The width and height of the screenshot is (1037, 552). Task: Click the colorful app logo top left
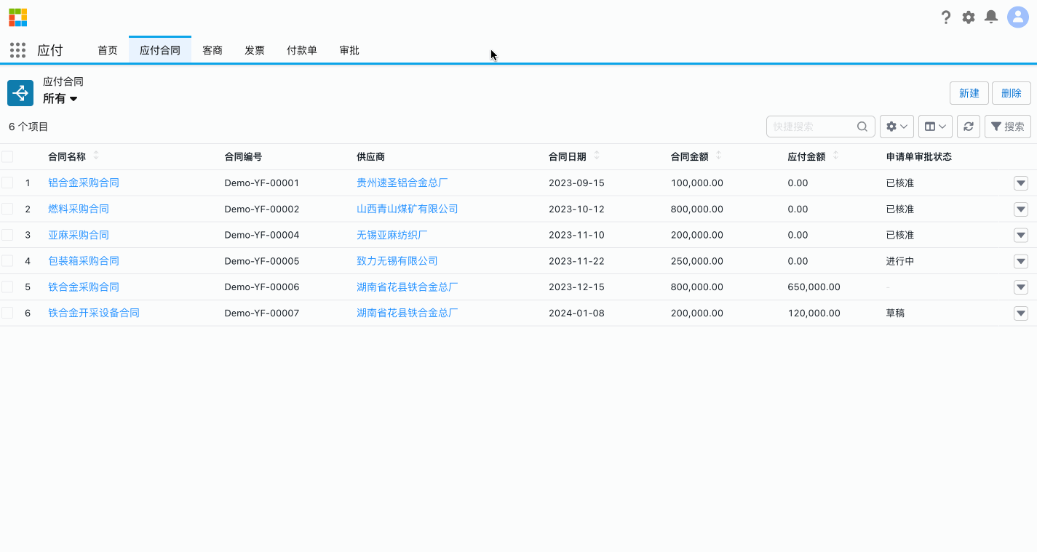coord(17,16)
